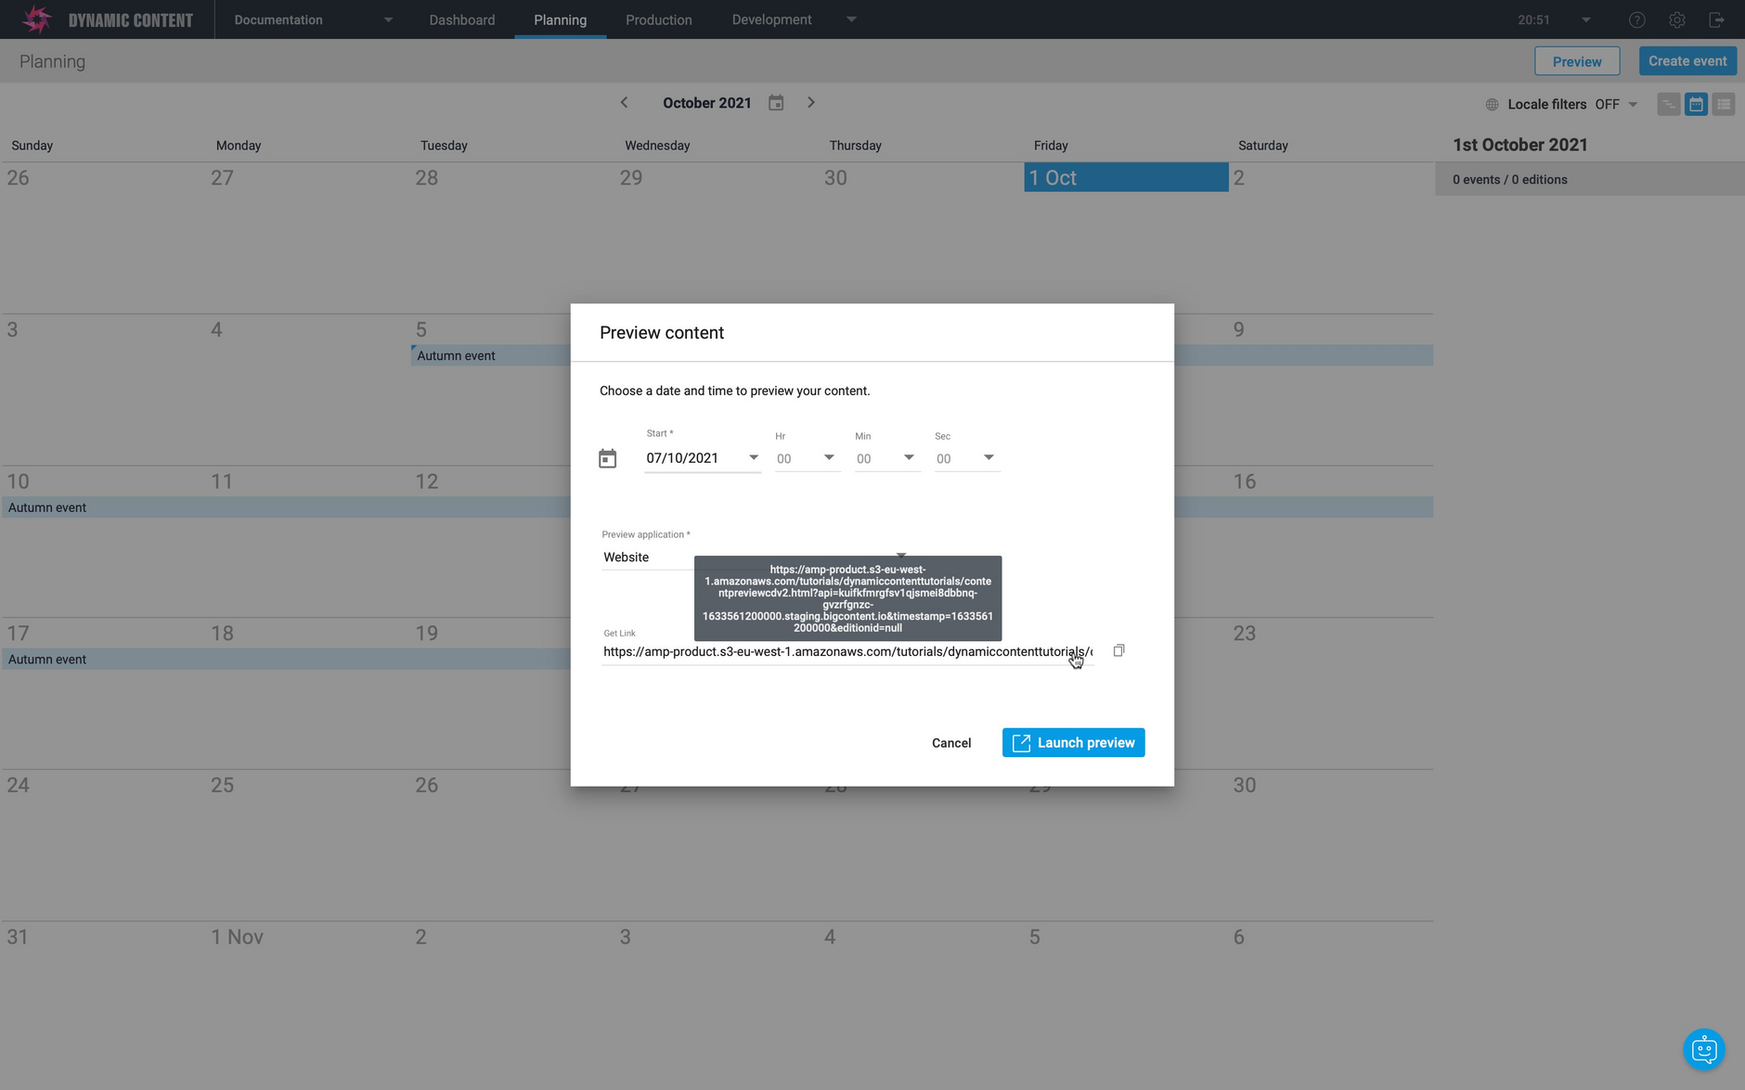Open the chatbot assistant icon
1745x1090 pixels.
pos(1703,1049)
